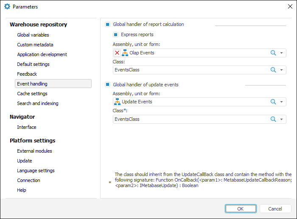Click the search icon in Update Events field
Image resolution: width=297 pixels, height=219 pixels.
coord(273,102)
